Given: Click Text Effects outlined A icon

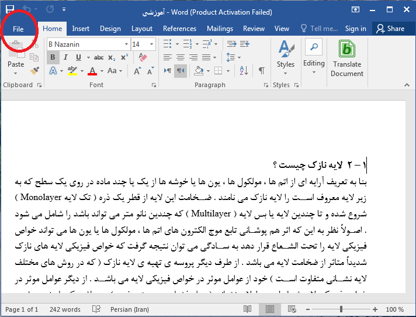Looking at the screenshot, I should point(53,71).
